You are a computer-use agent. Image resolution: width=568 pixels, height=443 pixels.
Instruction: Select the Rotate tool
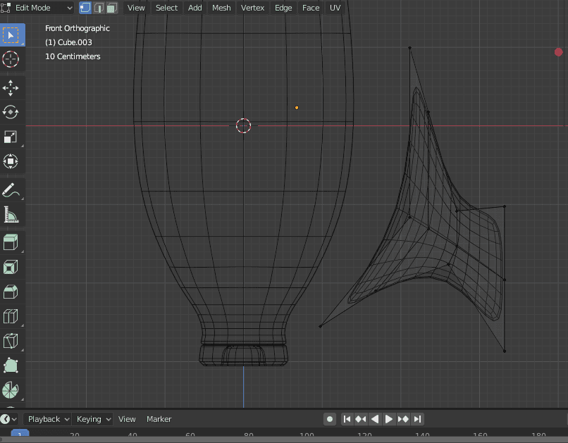click(12, 112)
